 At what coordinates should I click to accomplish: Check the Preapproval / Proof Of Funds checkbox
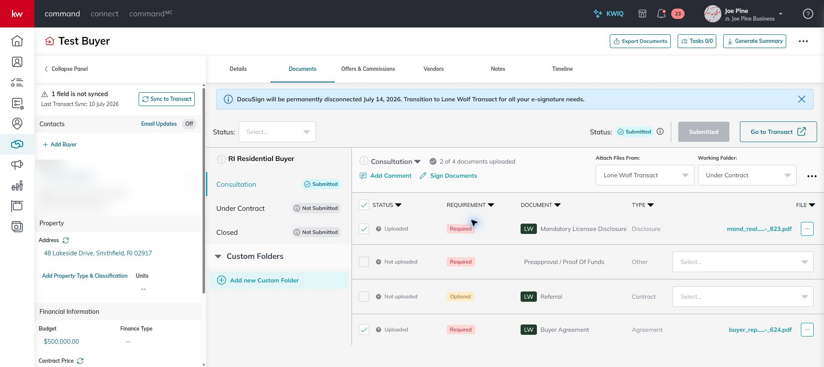(364, 262)
